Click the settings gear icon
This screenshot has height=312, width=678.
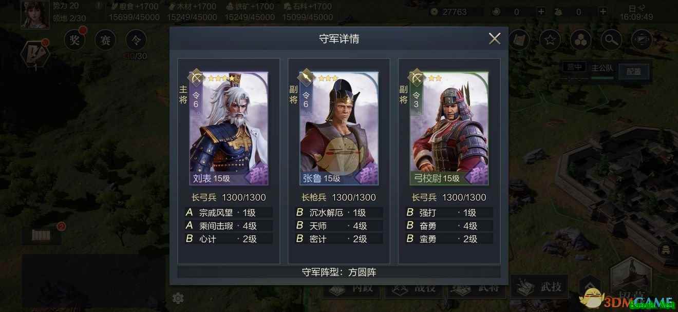(178, 298)
